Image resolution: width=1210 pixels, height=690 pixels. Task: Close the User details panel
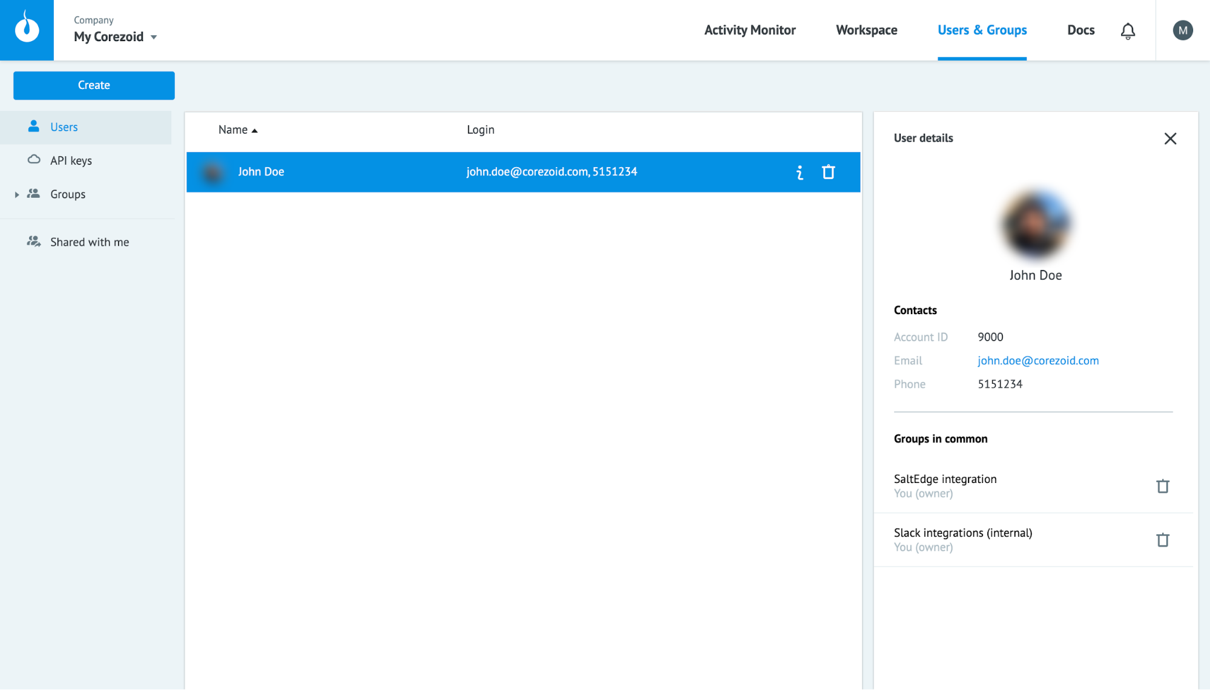[1171, 138]
